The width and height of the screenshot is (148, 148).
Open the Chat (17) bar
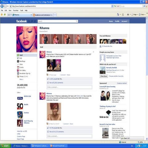click(132, 138)
